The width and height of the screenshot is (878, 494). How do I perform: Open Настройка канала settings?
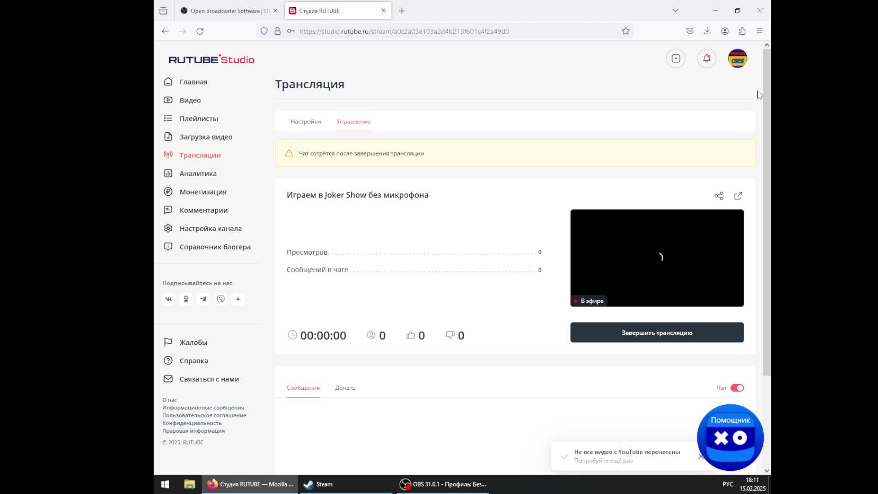click(203, 228)
